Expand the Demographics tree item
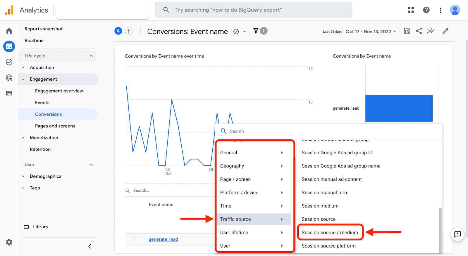 [x=23, y=176]
